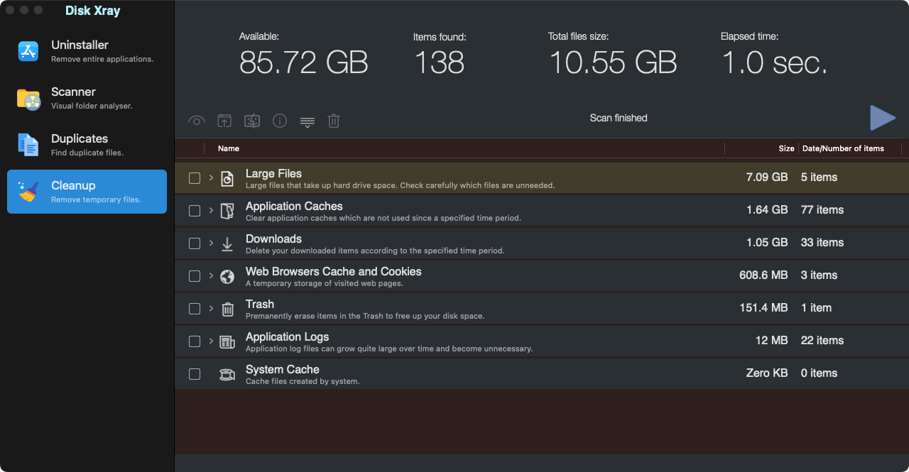Tick the Downloads row checkbox
The width and height of the screenshot is (909, 472).
(195, 243)
